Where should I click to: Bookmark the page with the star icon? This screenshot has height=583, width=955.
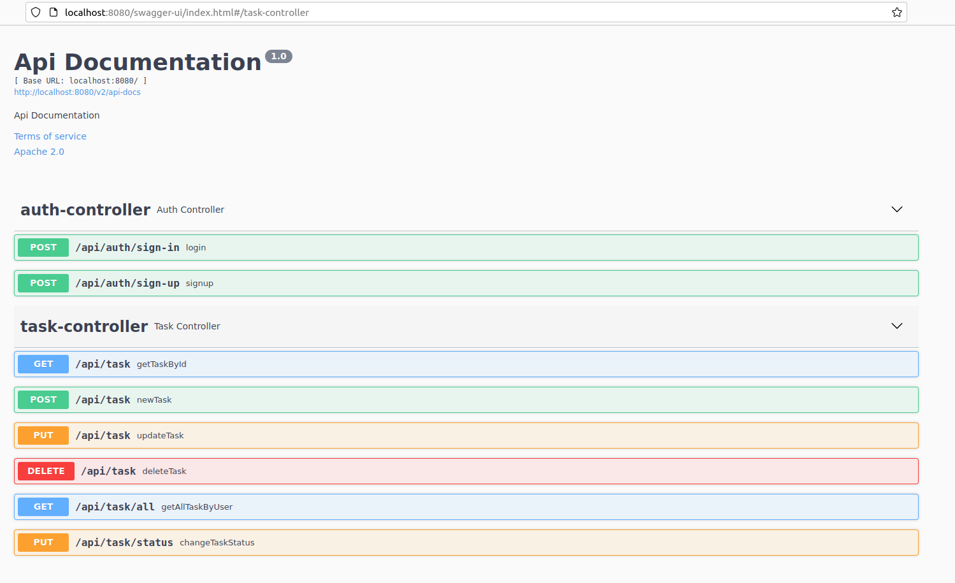click(x=897, y=11)
